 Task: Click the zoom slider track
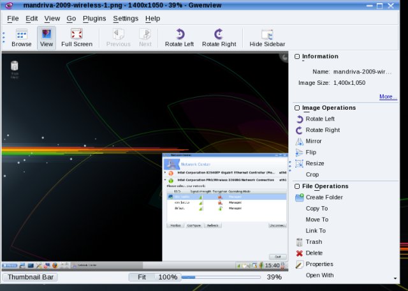tap(221, 278)
